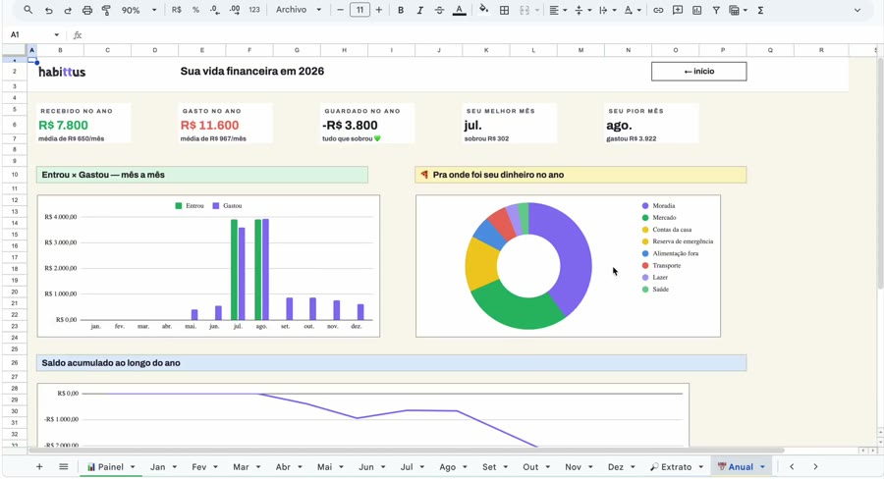Click the undo icon in toolbar

[48, 10]
